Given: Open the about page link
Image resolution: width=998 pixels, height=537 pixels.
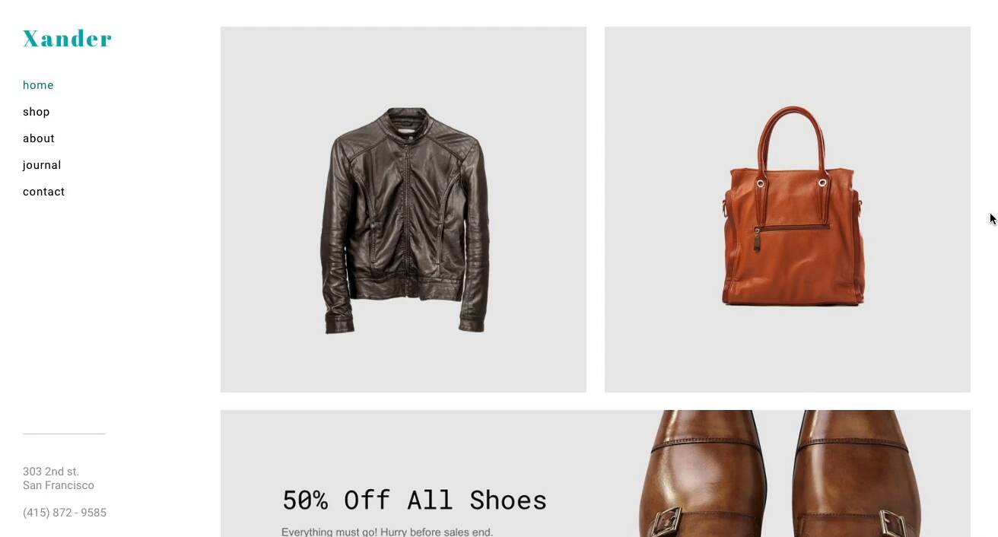Looking at the screenshot, I should (39, 138).
